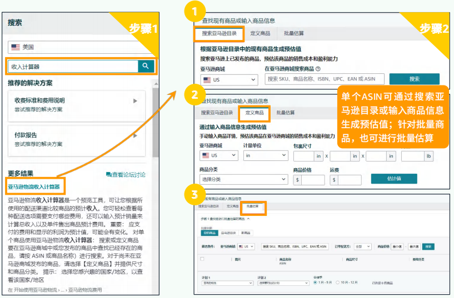The height and width of the screenshot is (298, 454).
Task: Click the forum chat icon beside 查看论坛讨论
Action: point(108,175)
